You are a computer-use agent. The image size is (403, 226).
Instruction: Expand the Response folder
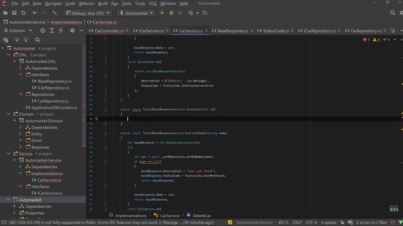coord(21,147)
